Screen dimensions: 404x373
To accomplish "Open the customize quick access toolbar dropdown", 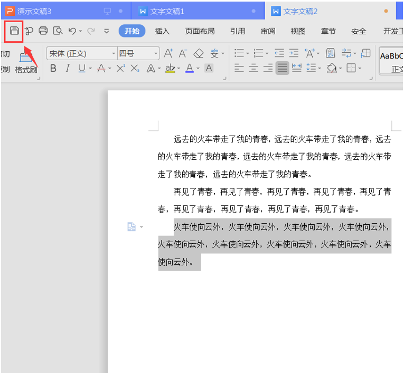I will tap(106, 32).
